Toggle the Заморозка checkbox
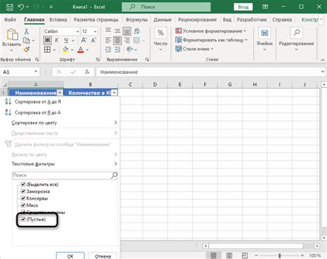 [23, 191]
